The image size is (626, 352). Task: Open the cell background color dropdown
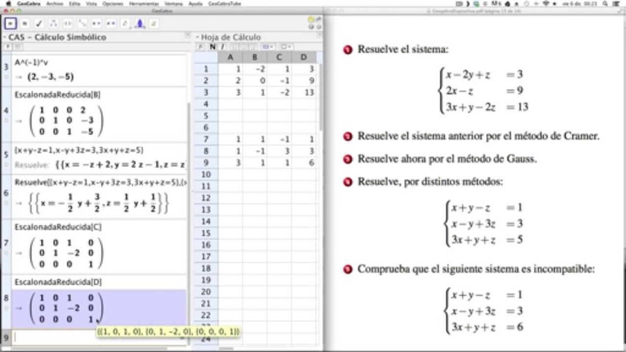click(268, 47)
